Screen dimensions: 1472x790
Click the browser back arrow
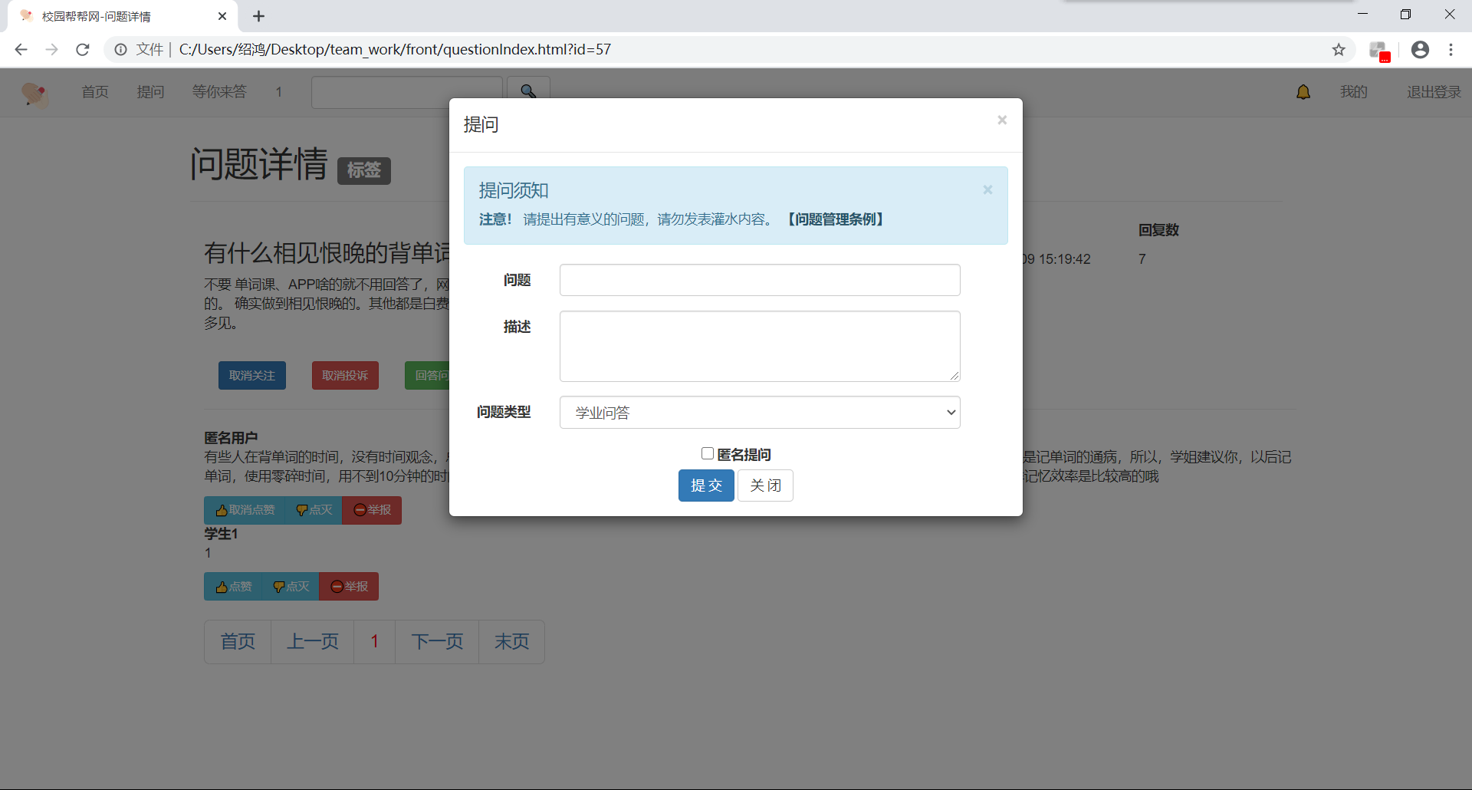pos(21,50)
